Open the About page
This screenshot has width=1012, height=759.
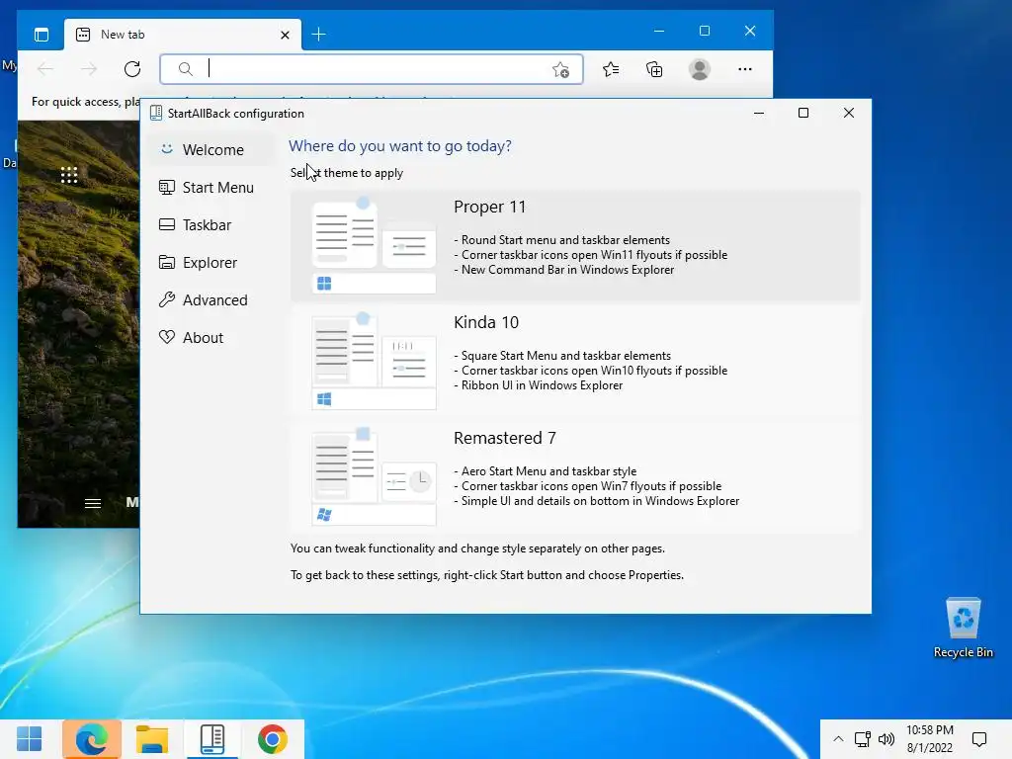click(211, 337)
